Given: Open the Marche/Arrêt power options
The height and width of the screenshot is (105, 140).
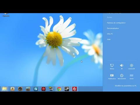Looking at the screenshot, I should tap(122, 76).
